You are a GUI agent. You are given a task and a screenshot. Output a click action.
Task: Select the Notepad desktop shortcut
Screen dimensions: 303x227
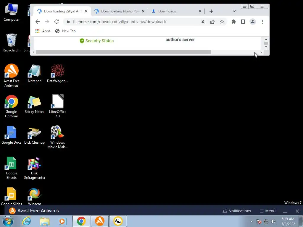34,74
